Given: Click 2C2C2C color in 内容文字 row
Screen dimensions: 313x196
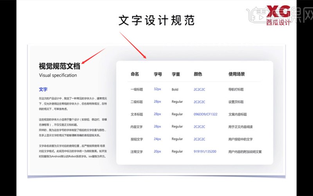Looking at the screenshot, I should pyautogui.click(x=199, y=127).
